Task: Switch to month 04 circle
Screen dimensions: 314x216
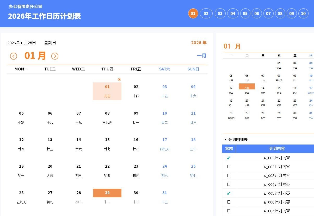Action: (x=233, y=14)
